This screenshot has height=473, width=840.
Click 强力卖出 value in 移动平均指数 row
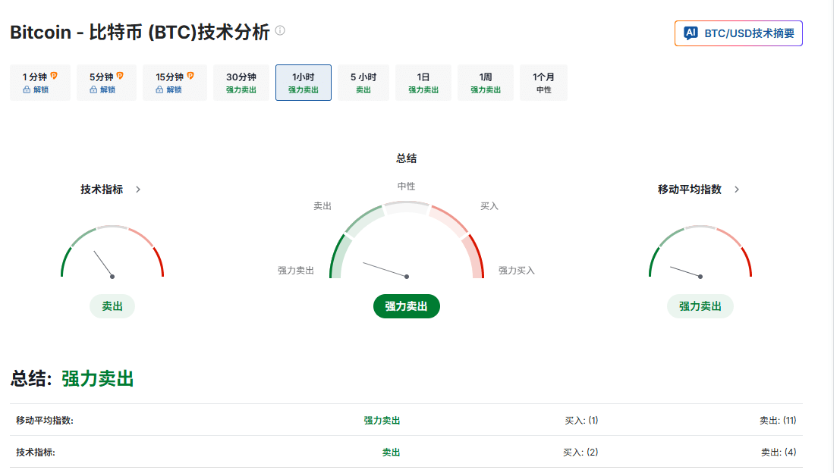[x=382, y=421]
